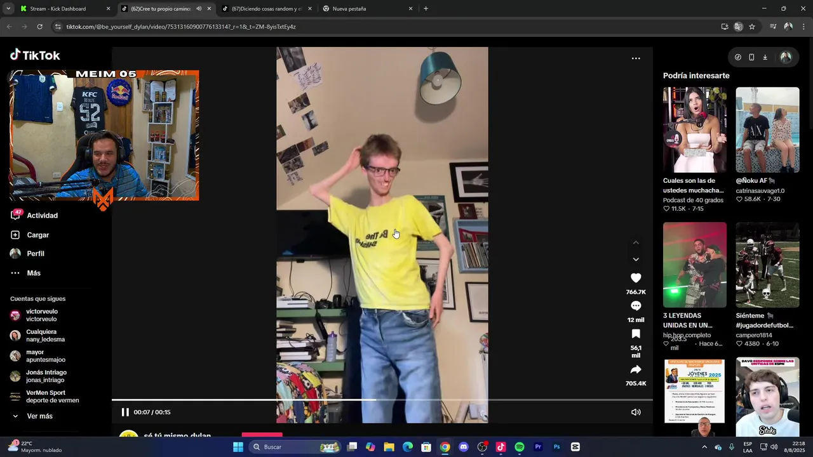Mute the video using speaker icon
The height and width of the screenshot is (457, 813).
click(636, 412)
